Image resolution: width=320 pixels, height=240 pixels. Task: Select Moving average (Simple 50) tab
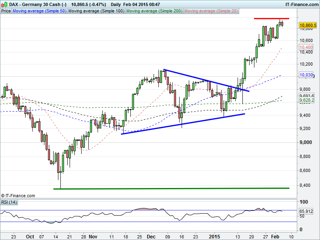click(x=39, y=11)
